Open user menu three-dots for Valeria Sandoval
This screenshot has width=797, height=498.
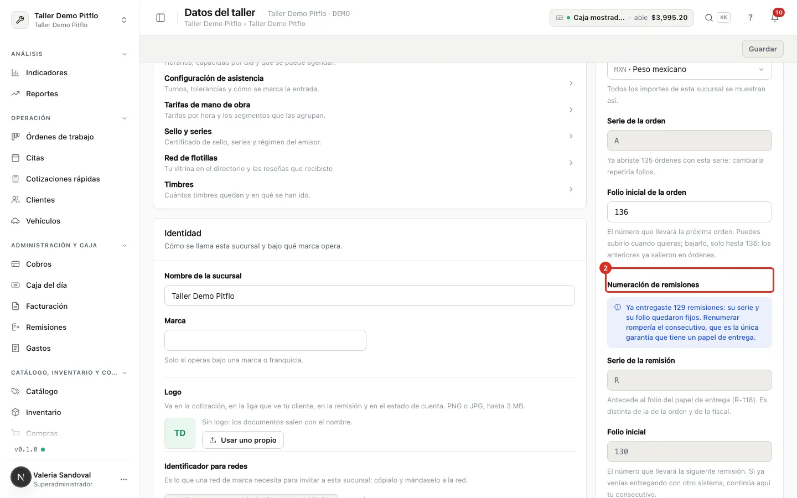(123, 479)
